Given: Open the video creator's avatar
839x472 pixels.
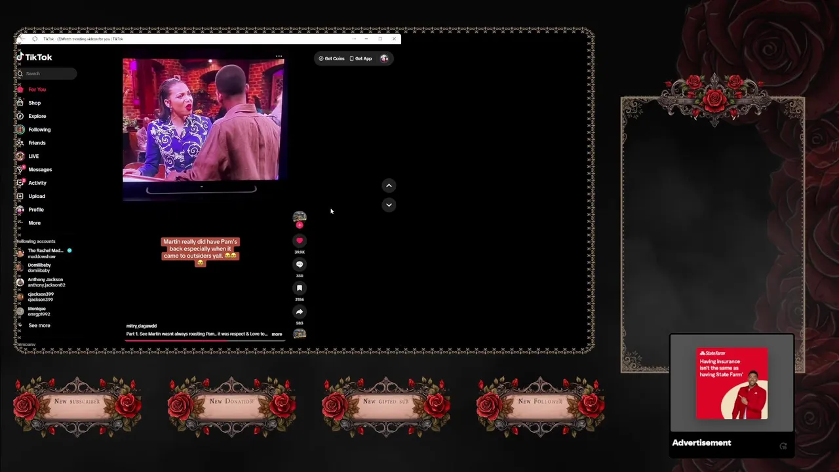Looking at the screenshot, I should tap(300, 217).
